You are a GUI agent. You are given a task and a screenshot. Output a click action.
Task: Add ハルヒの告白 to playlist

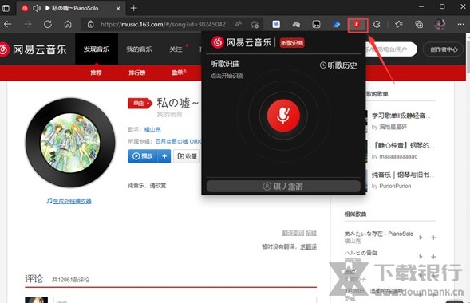[433, 257]
